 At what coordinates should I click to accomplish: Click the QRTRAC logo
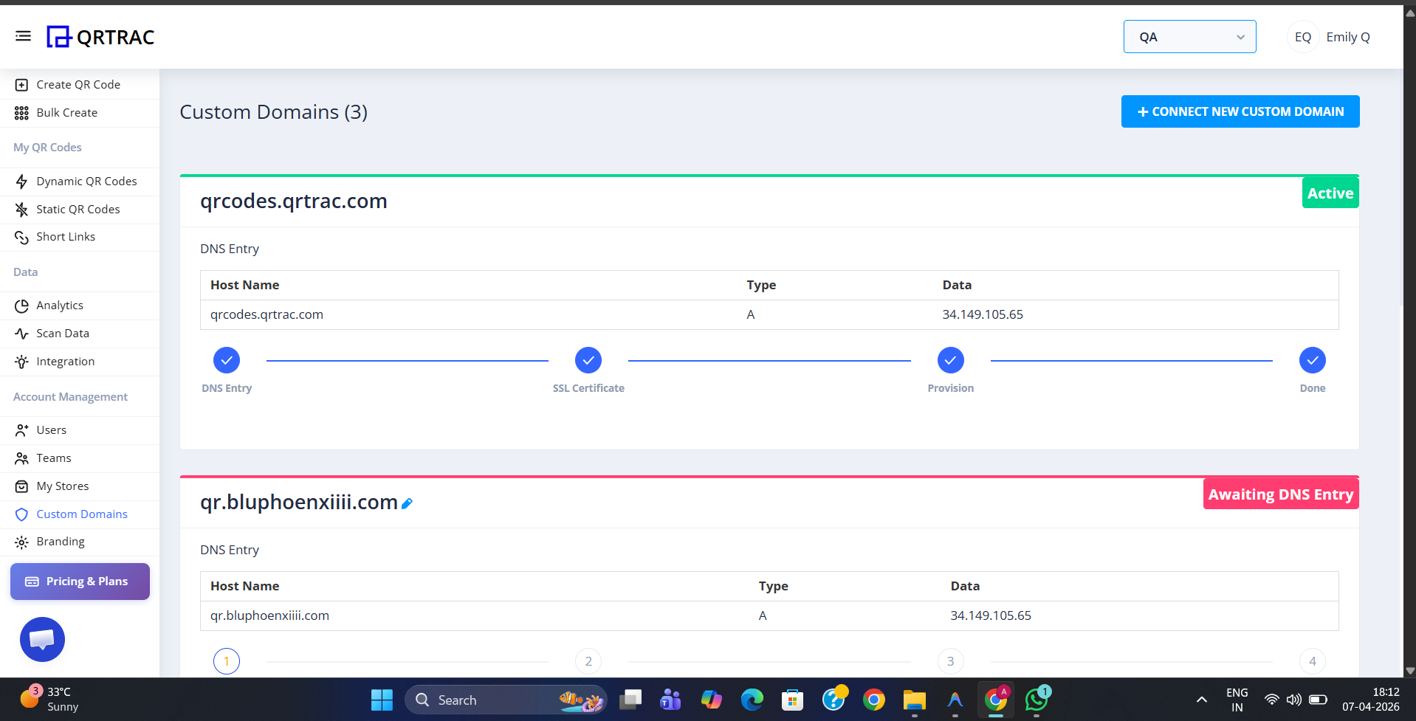pos(101,37)
